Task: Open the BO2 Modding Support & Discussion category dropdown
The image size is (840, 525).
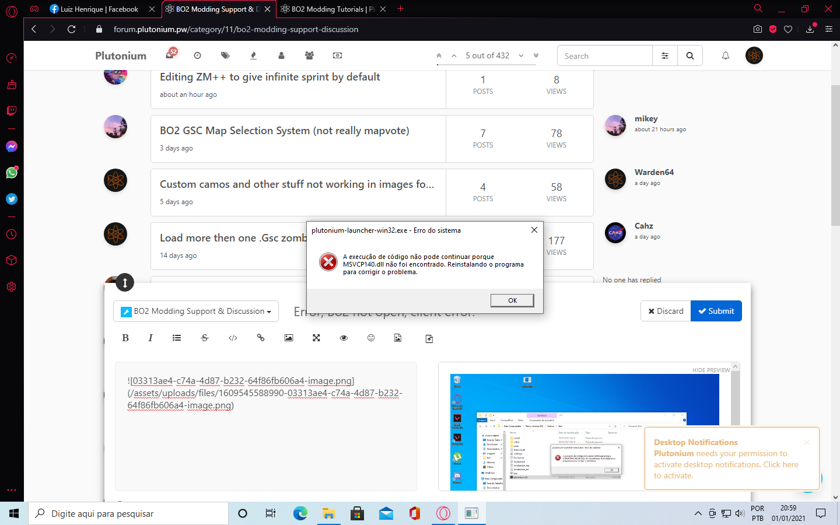Action: point(196,311)
